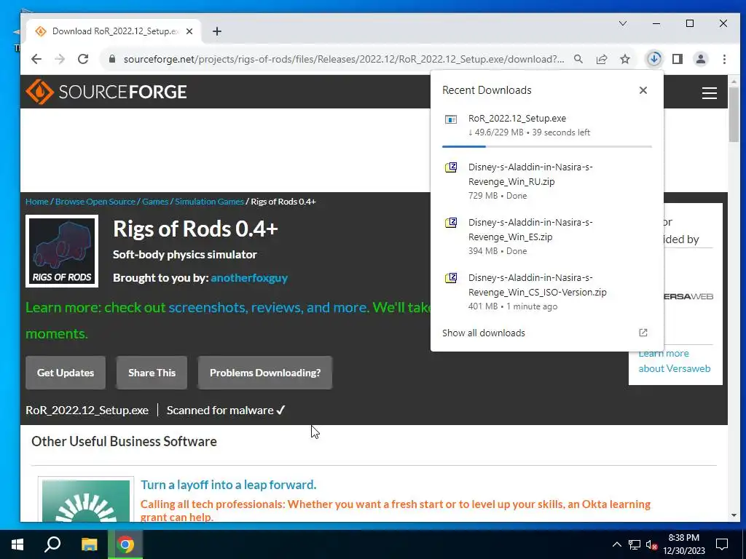
Task: Click the zoom magnifier icon in address bar
Action: (578, 59)
